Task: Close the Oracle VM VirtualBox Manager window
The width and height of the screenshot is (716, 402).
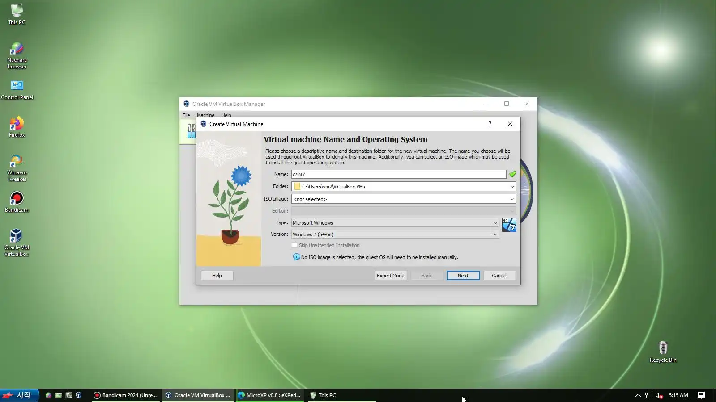Action: 527,104
